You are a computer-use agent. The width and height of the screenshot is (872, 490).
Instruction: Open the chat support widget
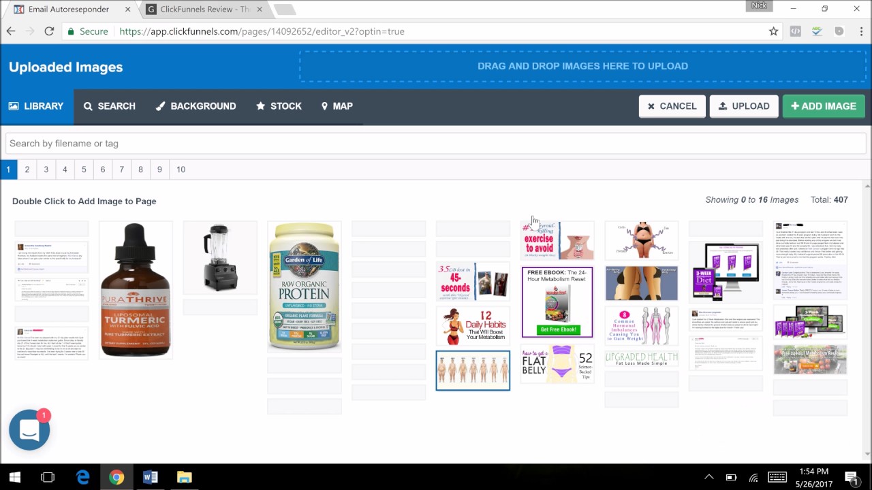[x=29, y=430]
